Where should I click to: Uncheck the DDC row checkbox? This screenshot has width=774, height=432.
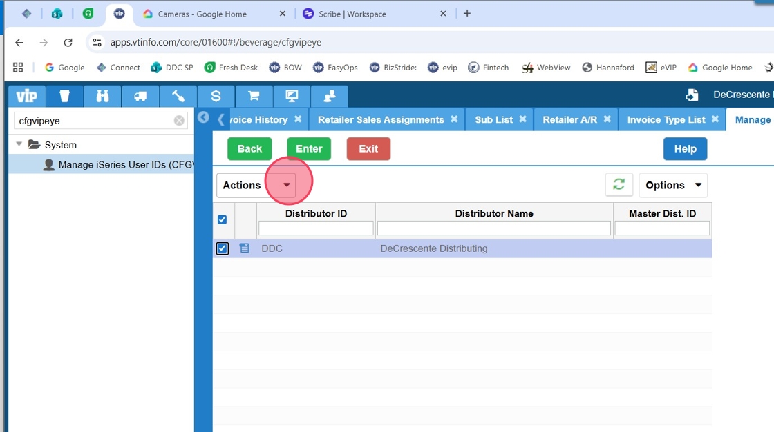click(222, 248)
